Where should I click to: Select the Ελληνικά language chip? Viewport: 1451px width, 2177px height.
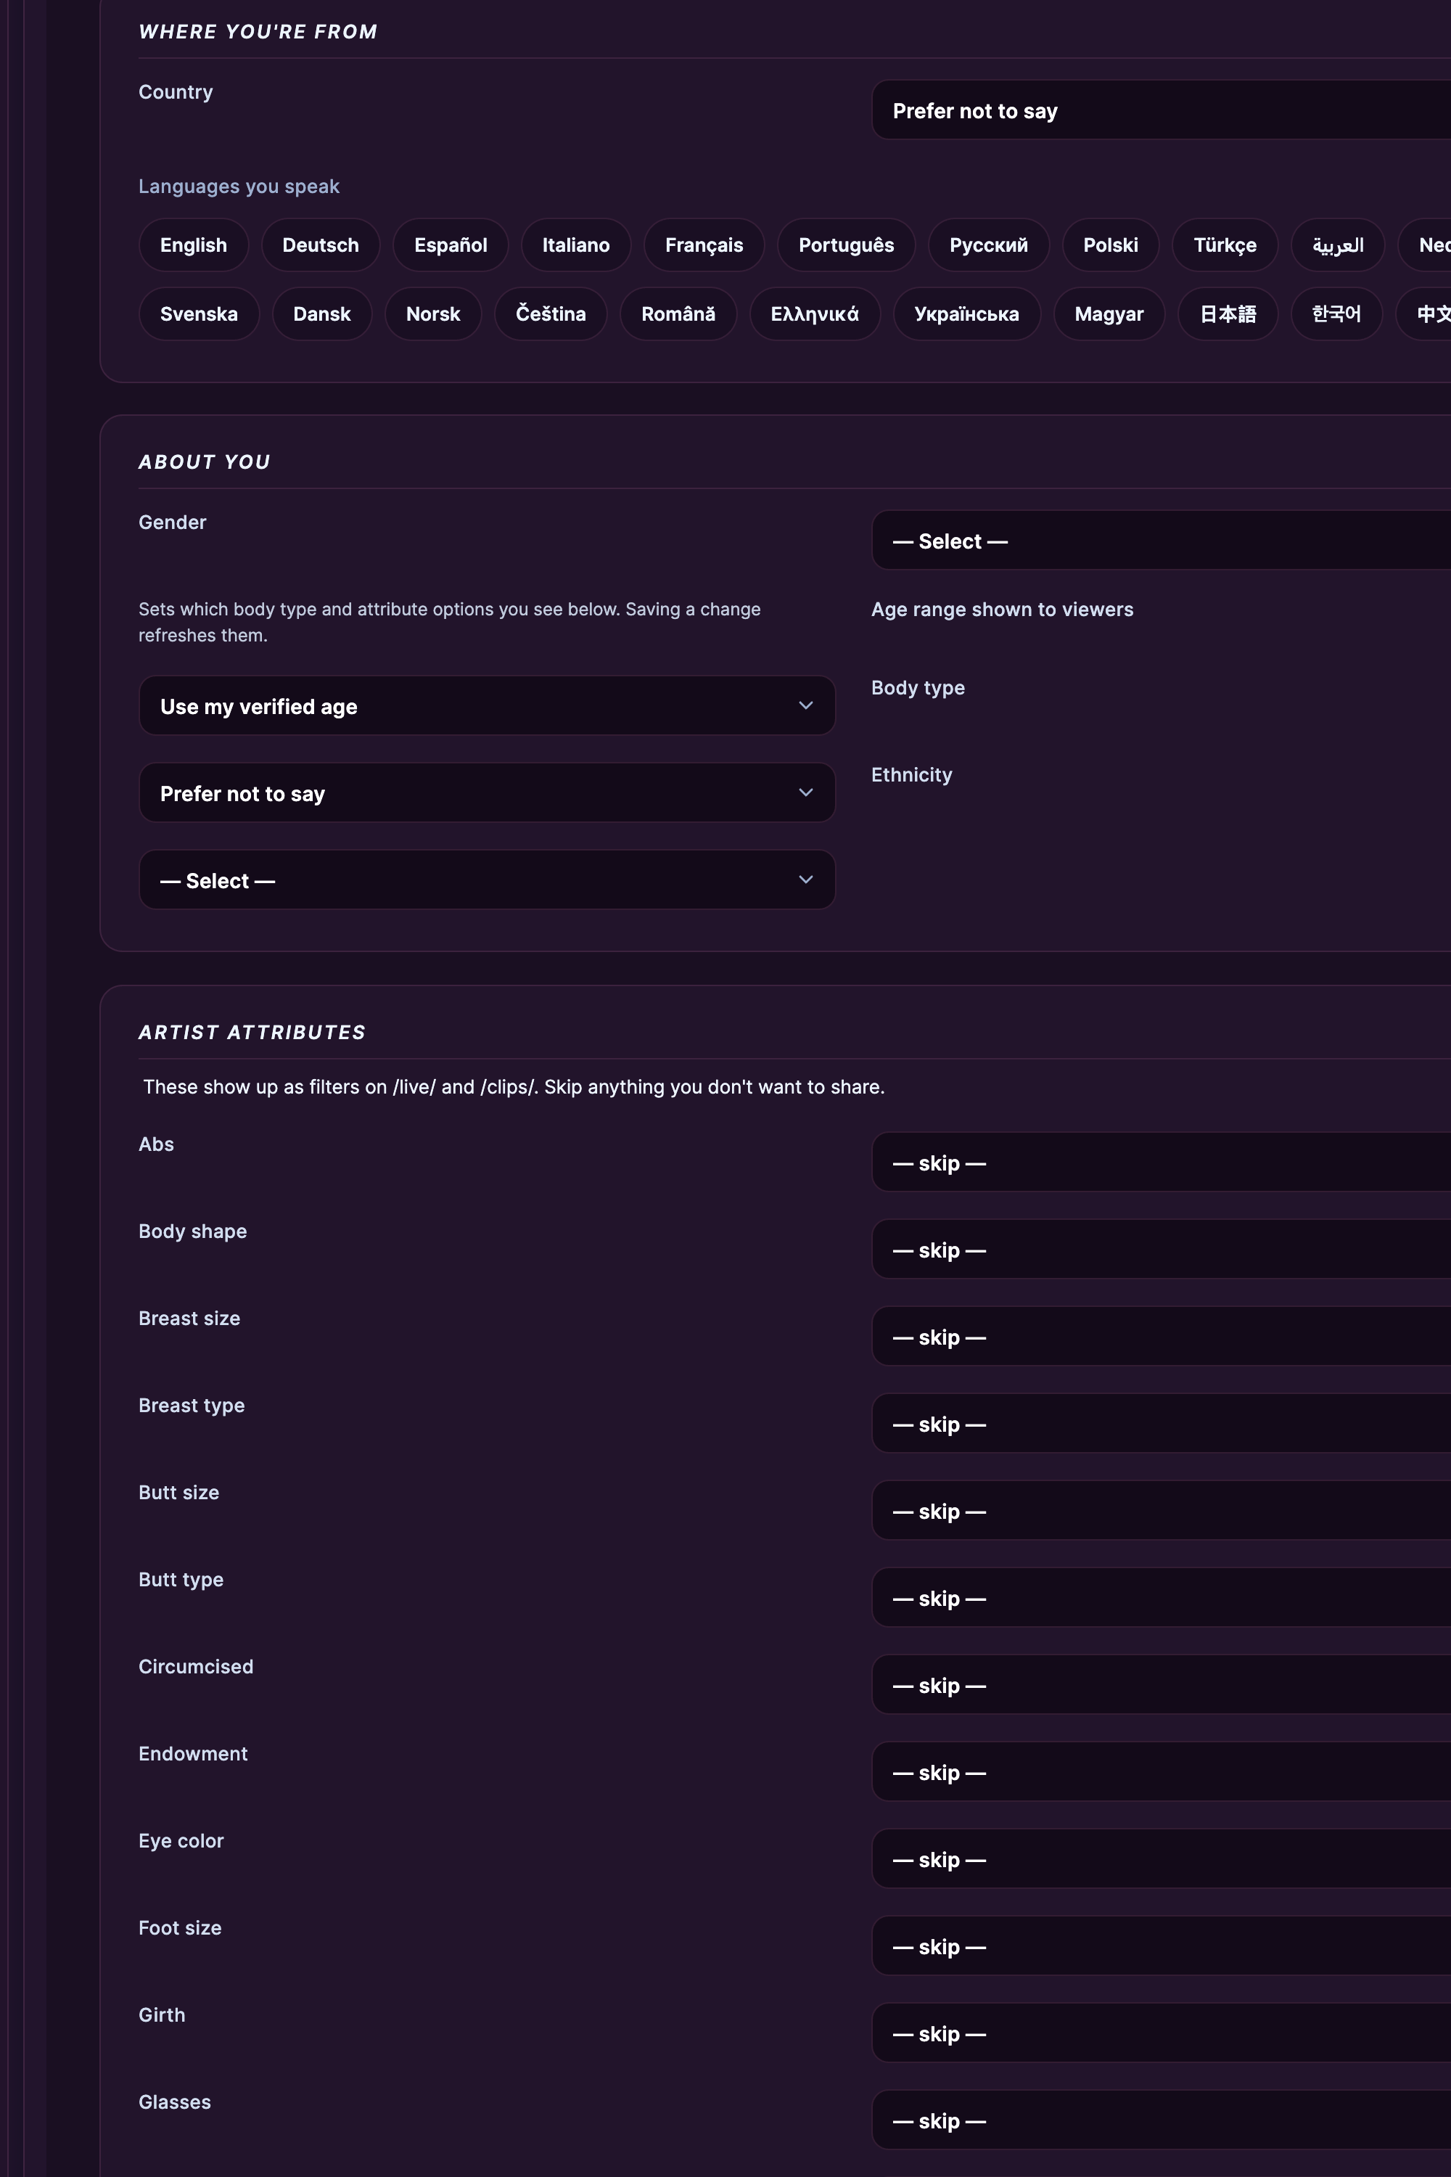coord(814,313)
